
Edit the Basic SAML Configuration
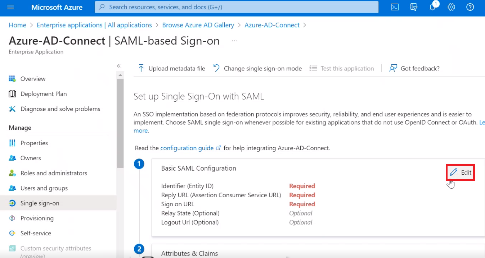pos(461,172)
